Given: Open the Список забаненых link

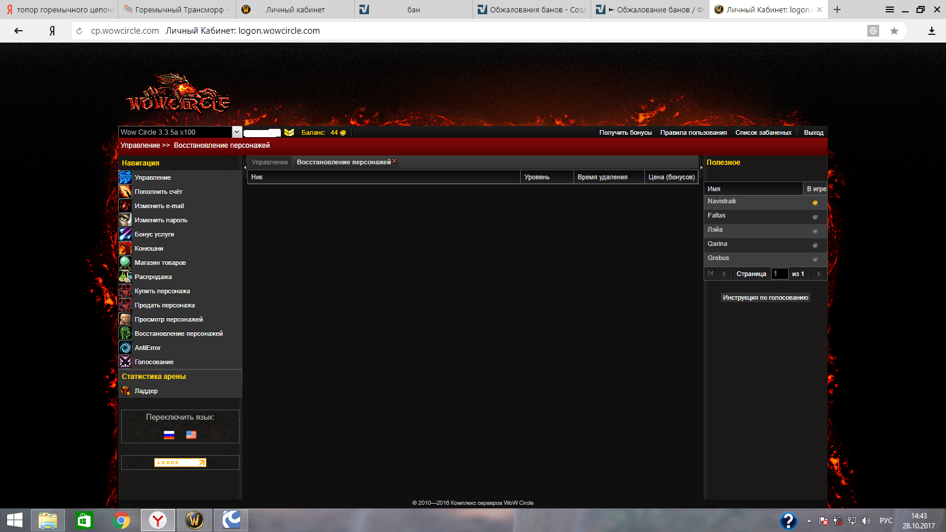Looking at the screenshot, I should click(x=763, y=132).
